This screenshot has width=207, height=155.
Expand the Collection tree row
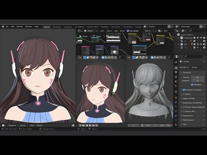179,38
